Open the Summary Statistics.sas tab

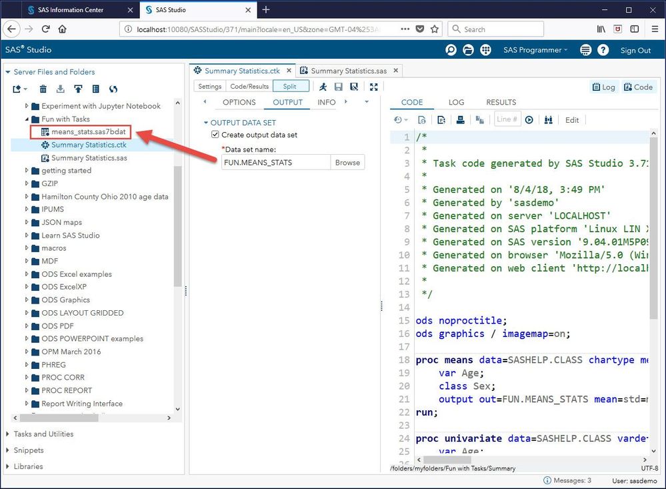click(348, 71)
